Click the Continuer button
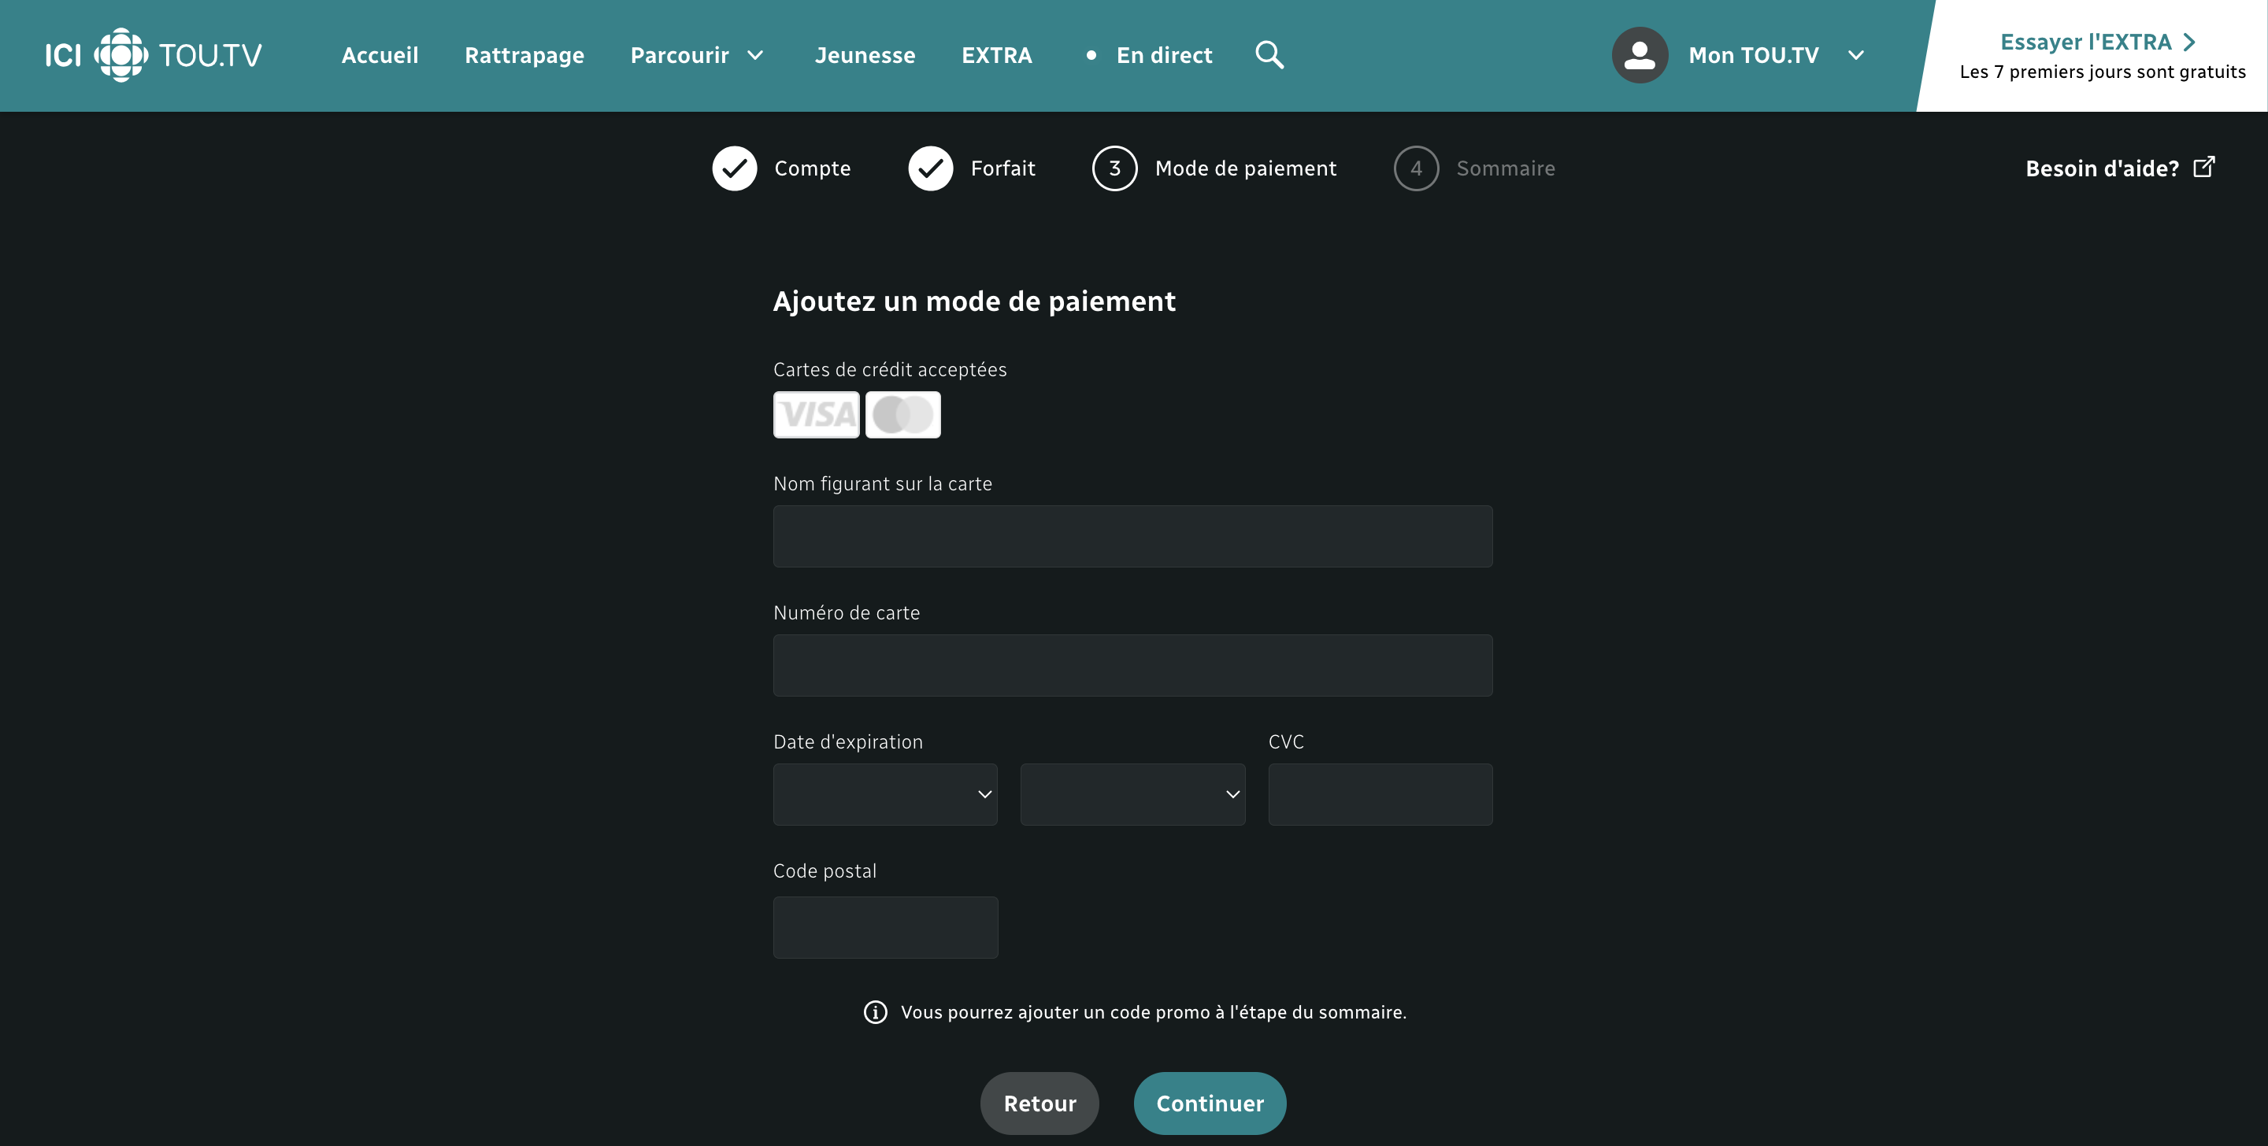The width and height of the screenshot is (2268, 1146). [x=1210, y=1103]
